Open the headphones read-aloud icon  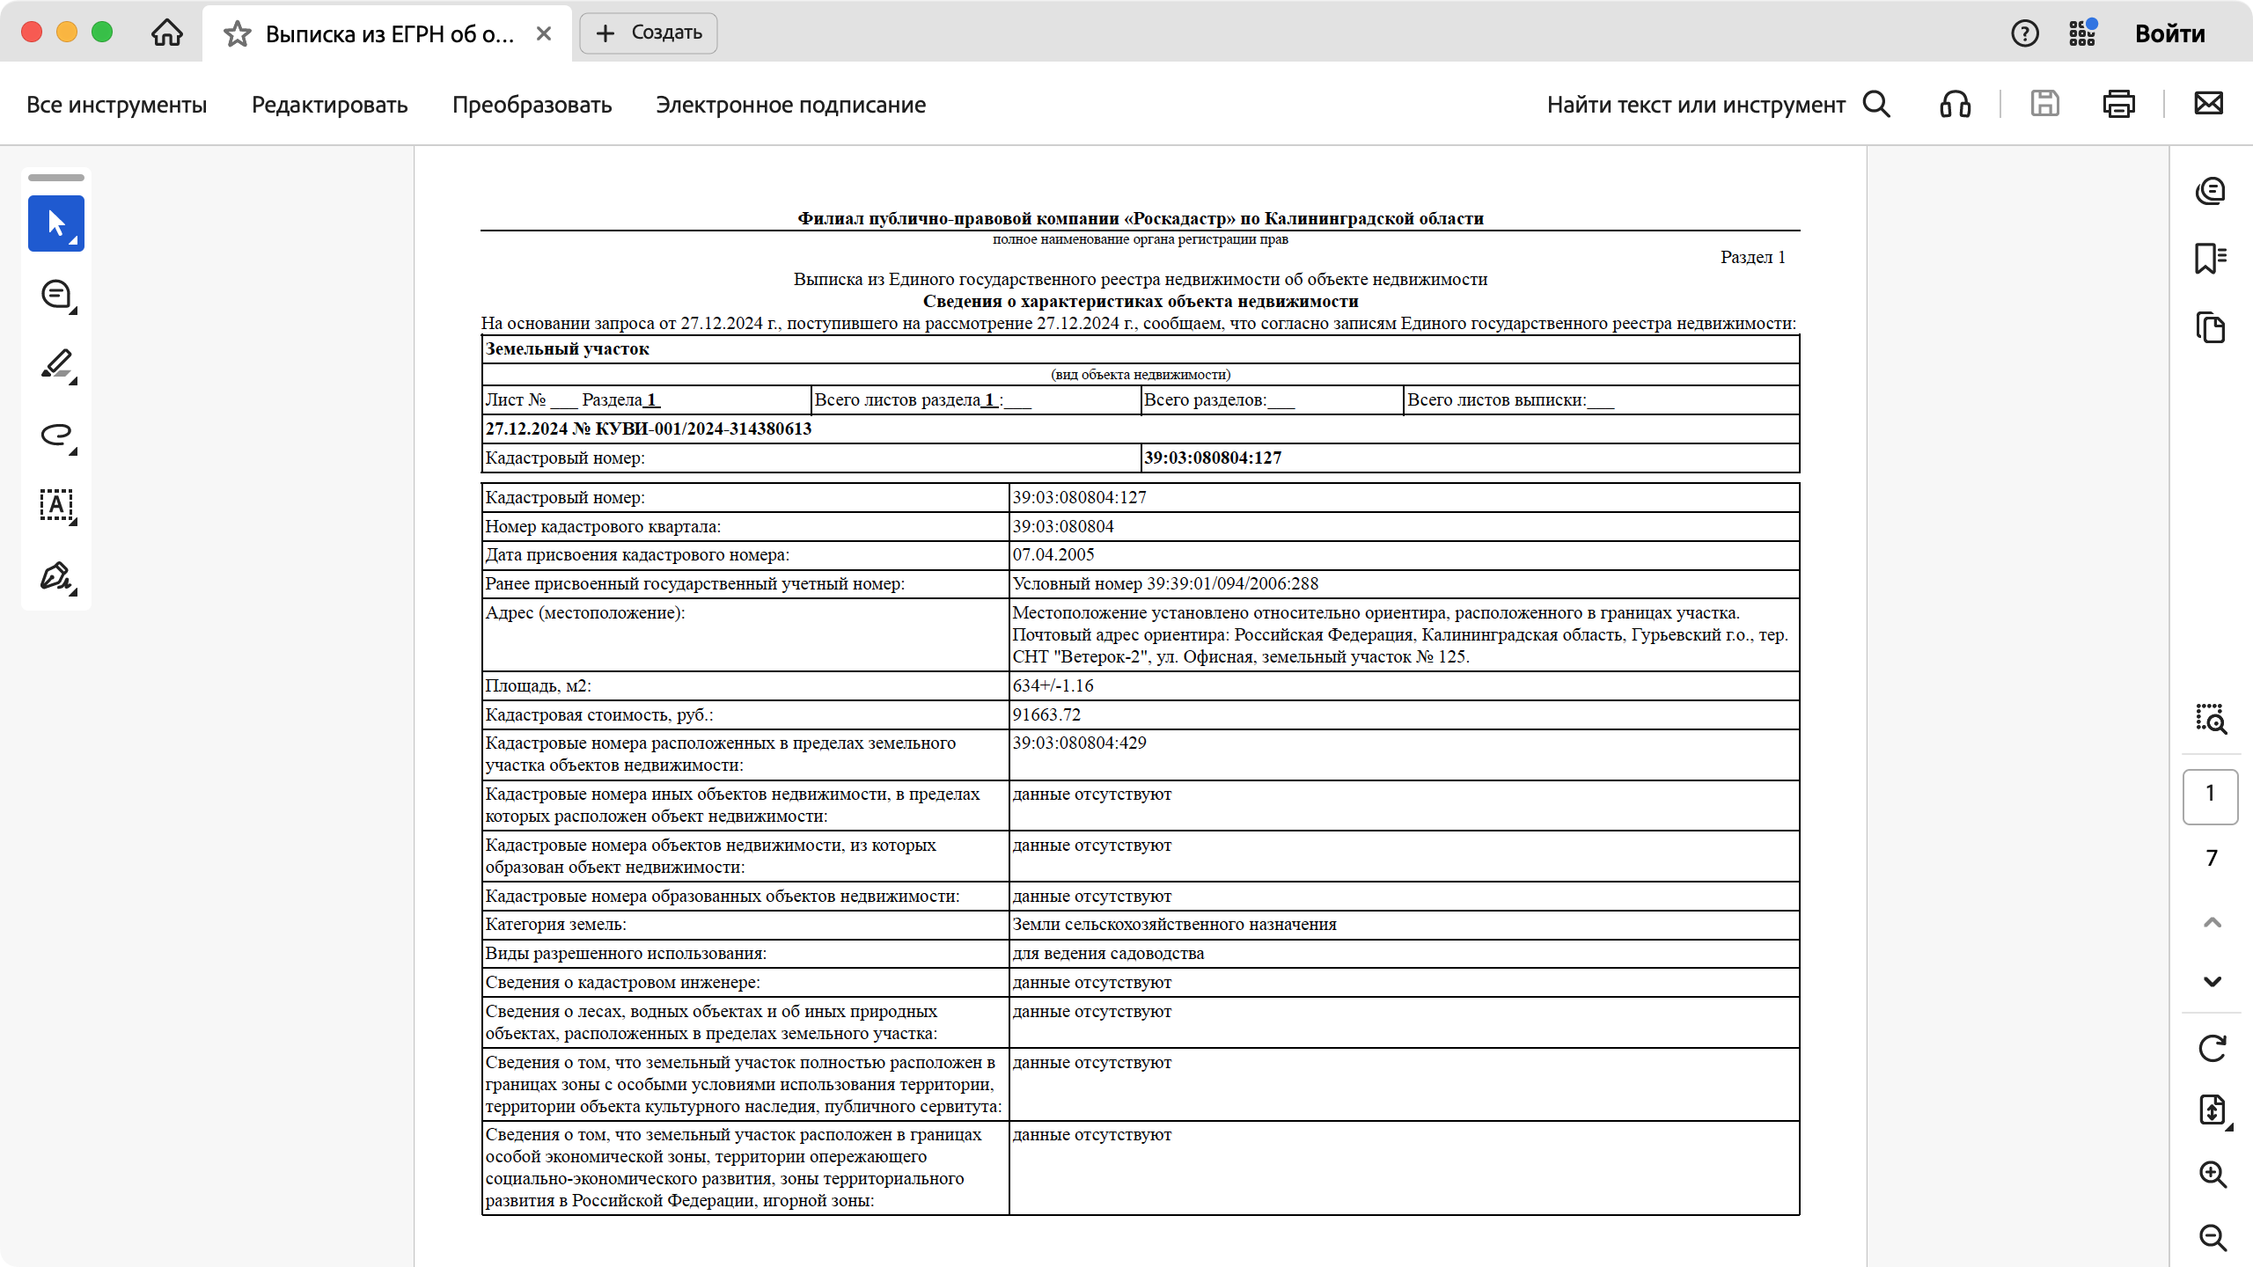tap(1955, 104)
